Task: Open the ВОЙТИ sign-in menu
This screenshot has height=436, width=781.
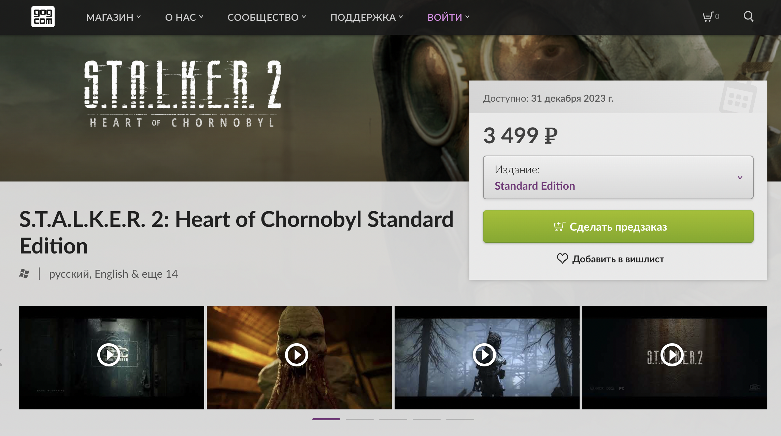Action: click(448, 17)
